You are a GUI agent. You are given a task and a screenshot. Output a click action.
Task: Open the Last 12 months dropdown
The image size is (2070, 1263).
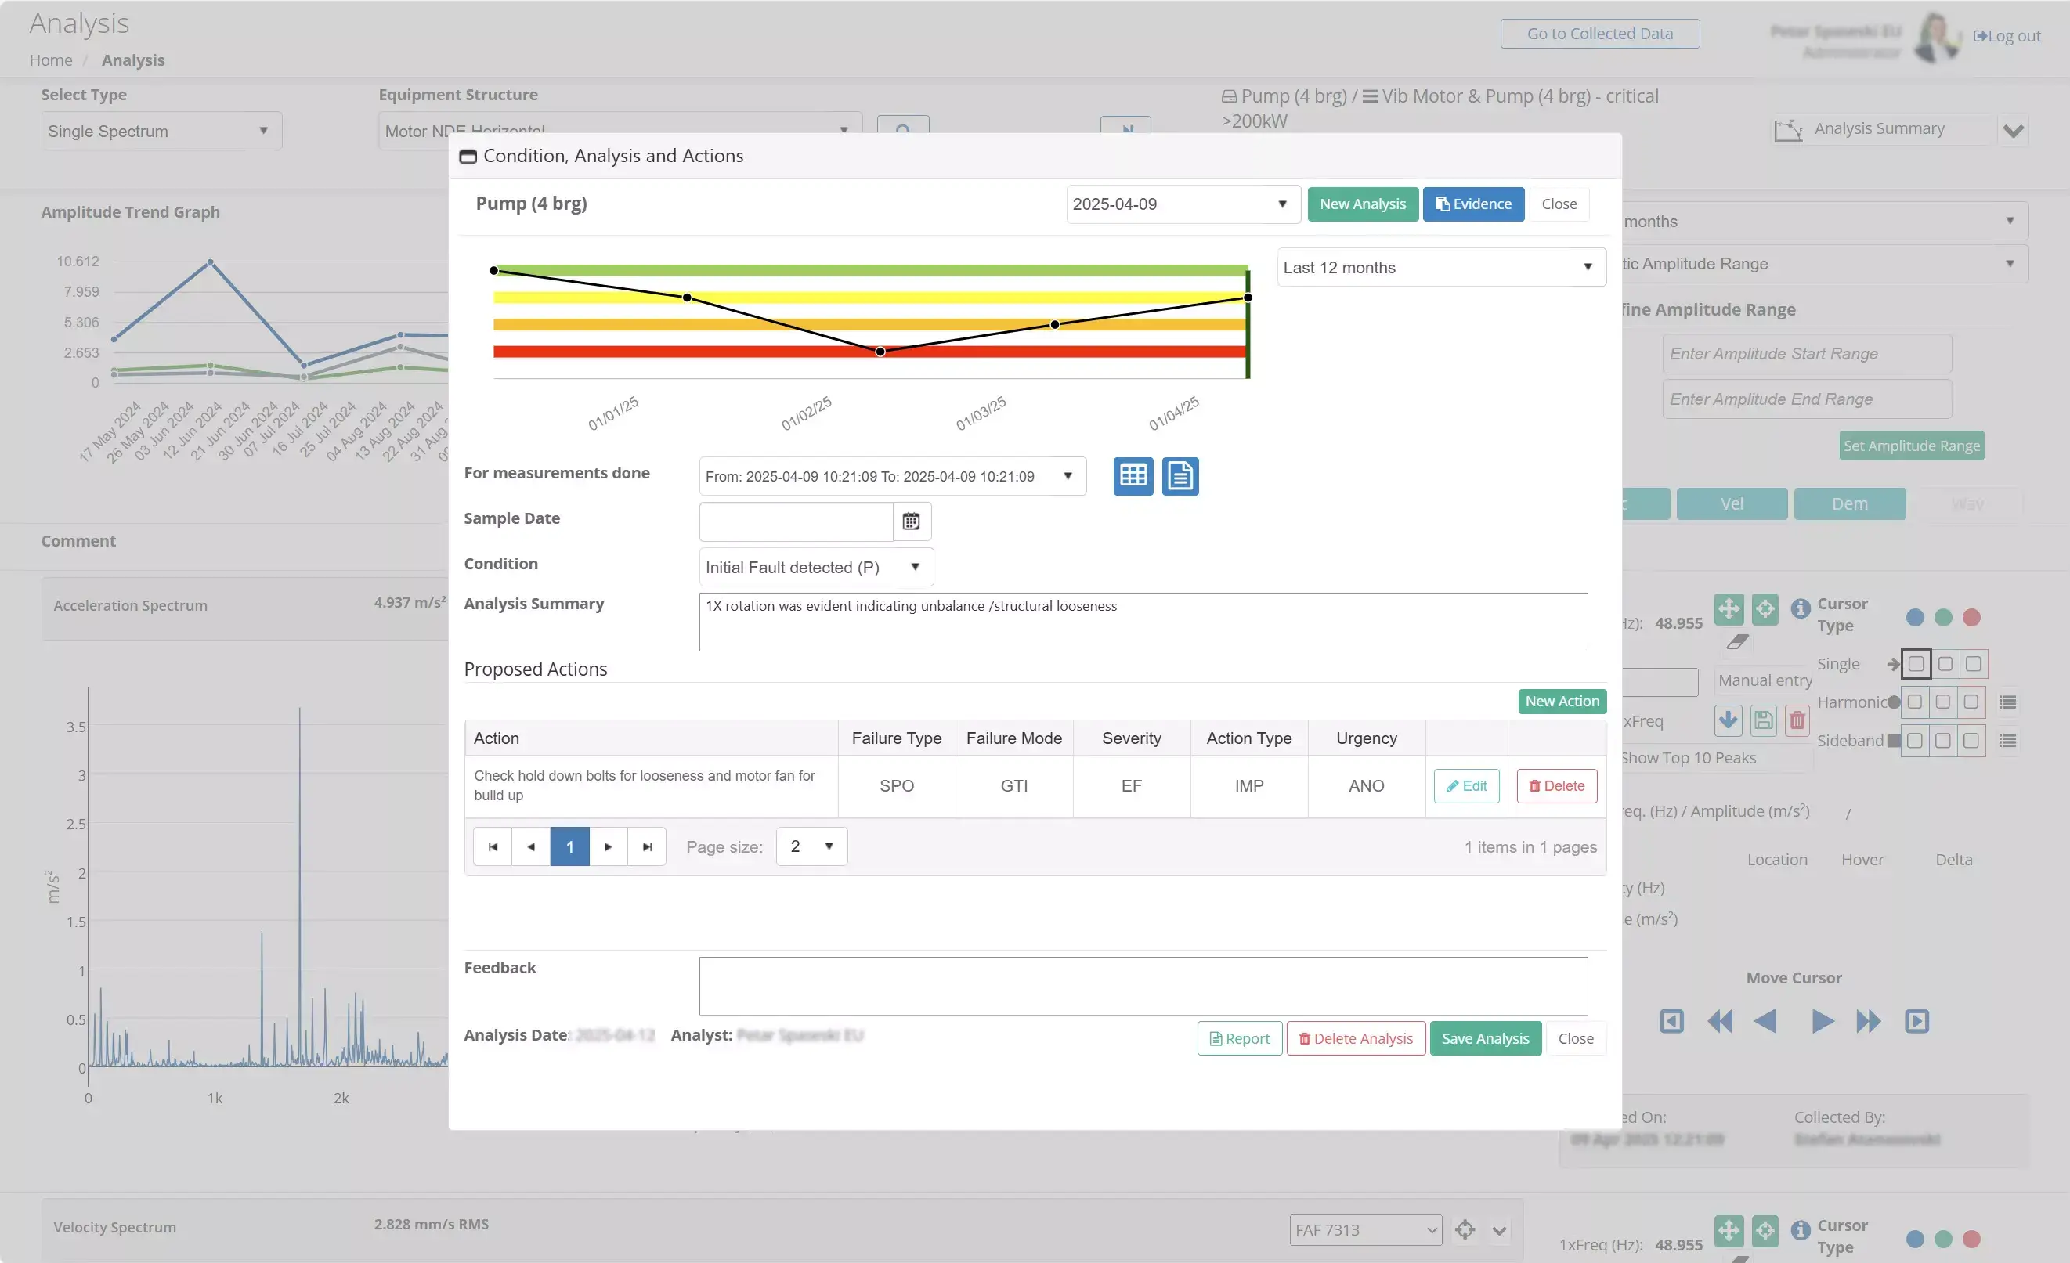tap(1441, 267)
